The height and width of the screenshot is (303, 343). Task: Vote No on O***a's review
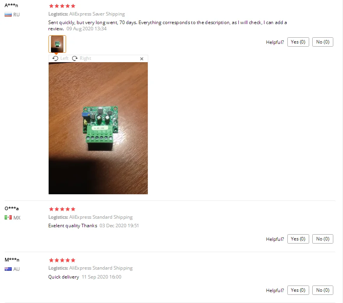click(x=323, y=239)
